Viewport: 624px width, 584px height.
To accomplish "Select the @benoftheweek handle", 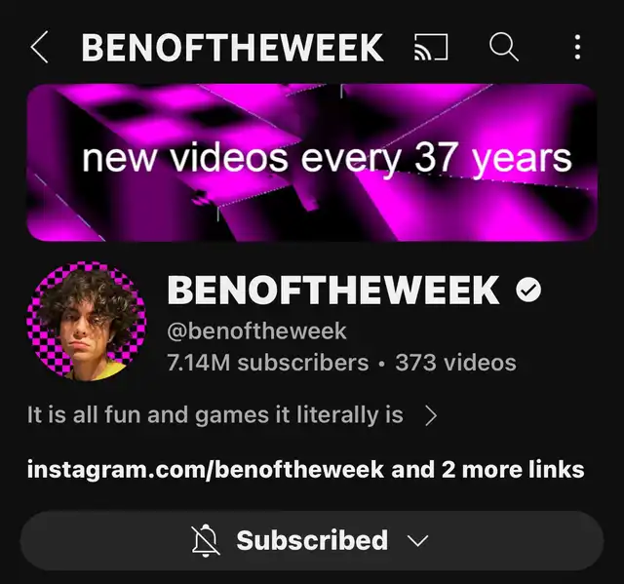I will coord(256,331).
